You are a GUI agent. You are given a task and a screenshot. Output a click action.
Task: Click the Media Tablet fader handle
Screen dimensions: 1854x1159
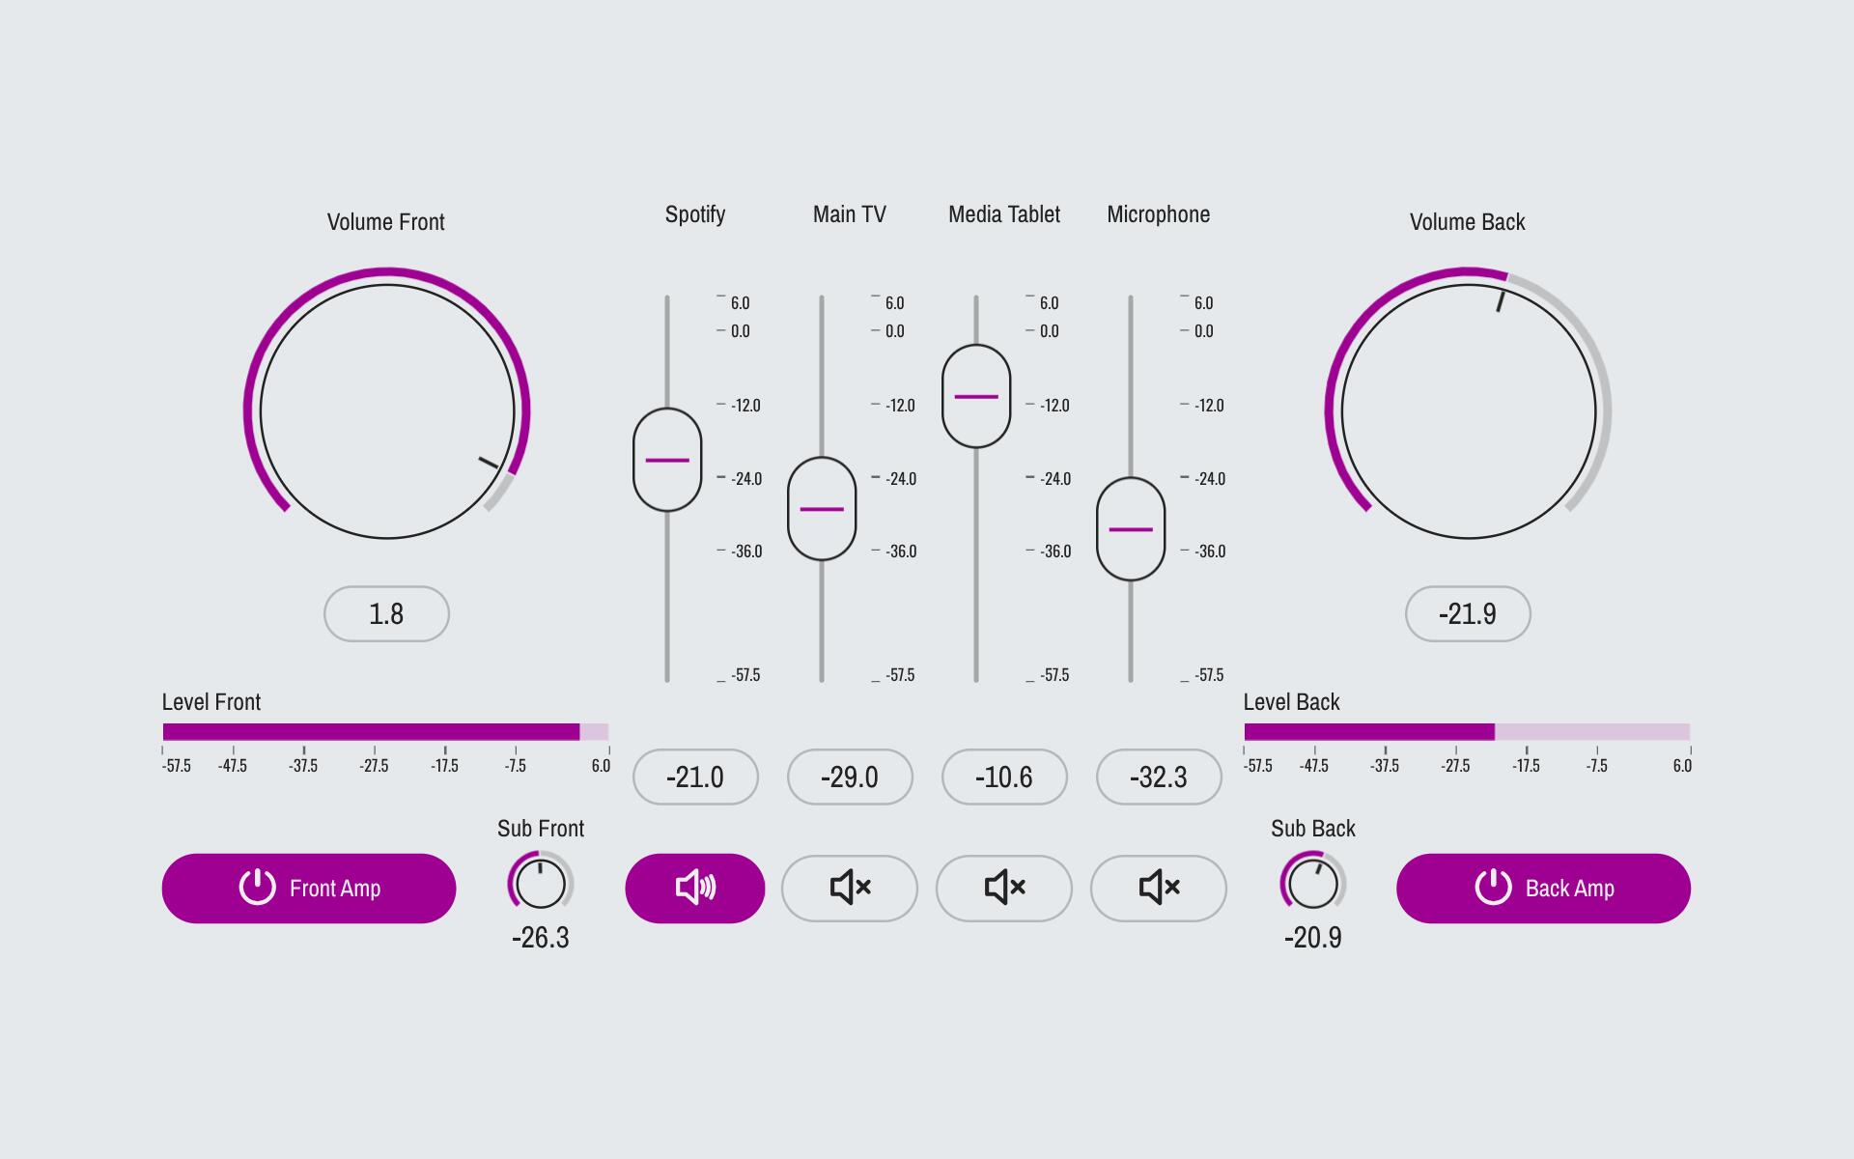point(976,396)
